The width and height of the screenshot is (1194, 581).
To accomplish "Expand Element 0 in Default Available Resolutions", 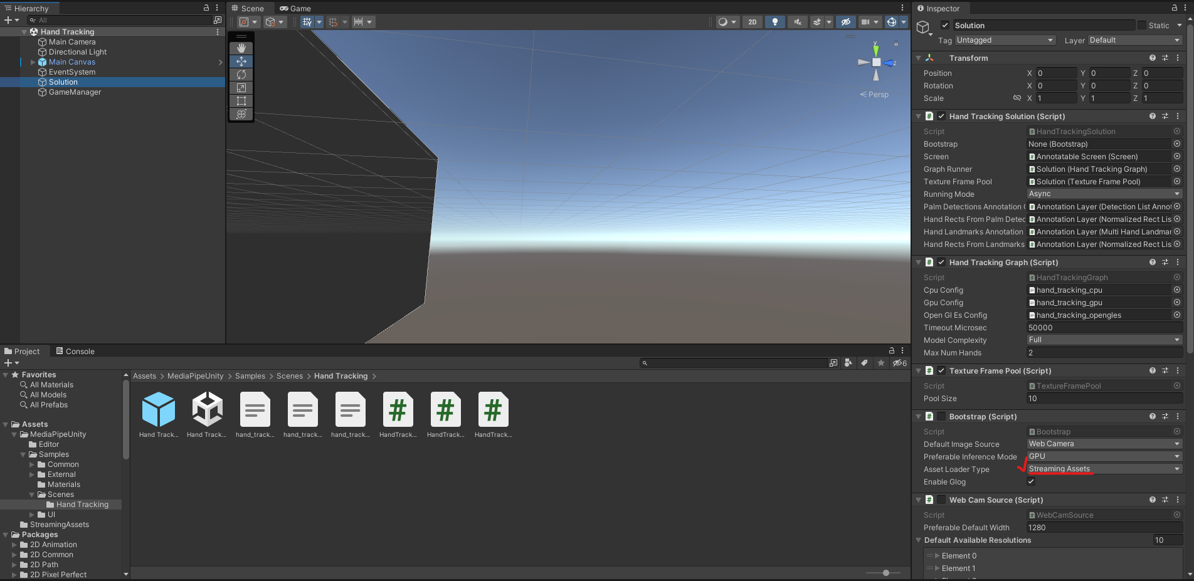I will (938, 556).
